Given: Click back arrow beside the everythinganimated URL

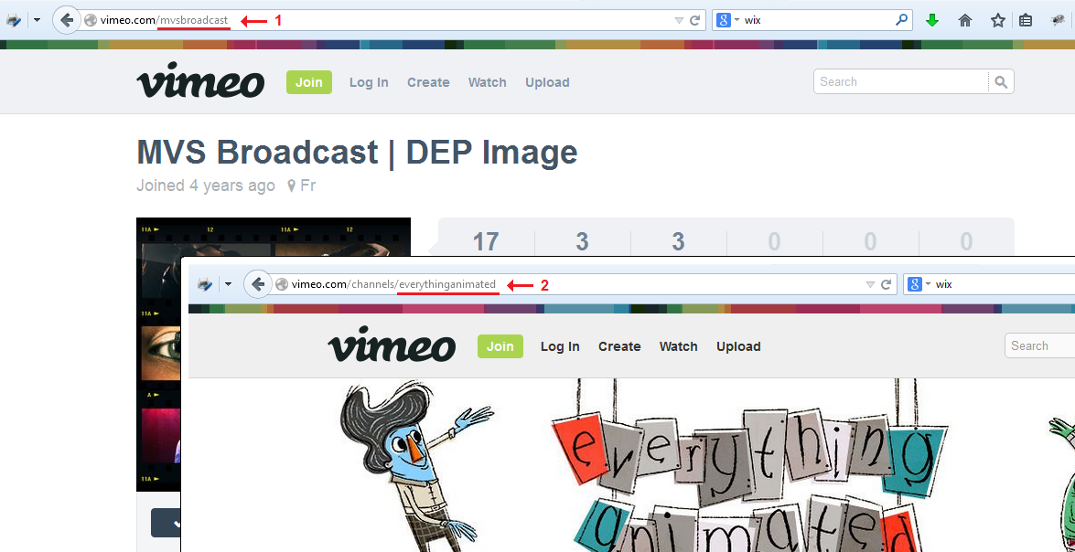Looking at the screenshot, I should click(x=258, y=285).
